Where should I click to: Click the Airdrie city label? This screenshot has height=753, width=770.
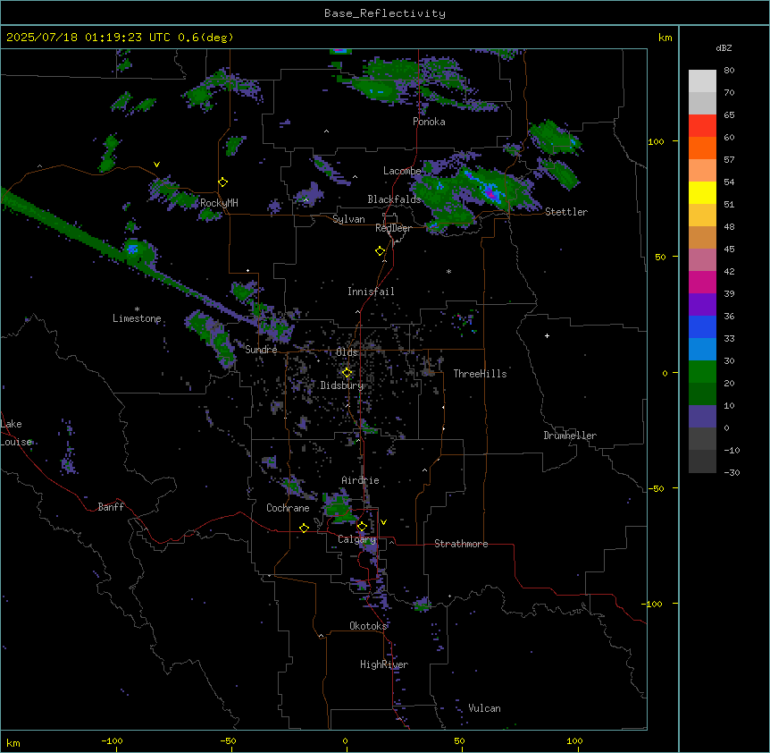[x=361, y=480]
